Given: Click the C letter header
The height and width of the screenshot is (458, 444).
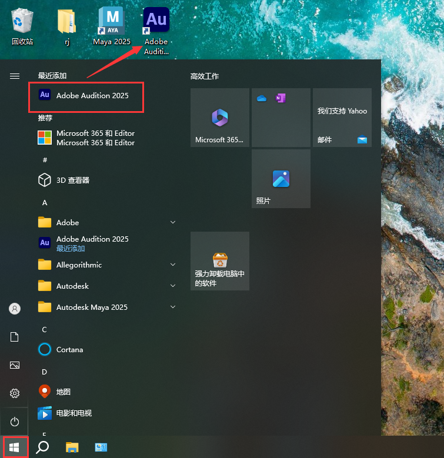Looking at the screenshot, I should point(45,329).
